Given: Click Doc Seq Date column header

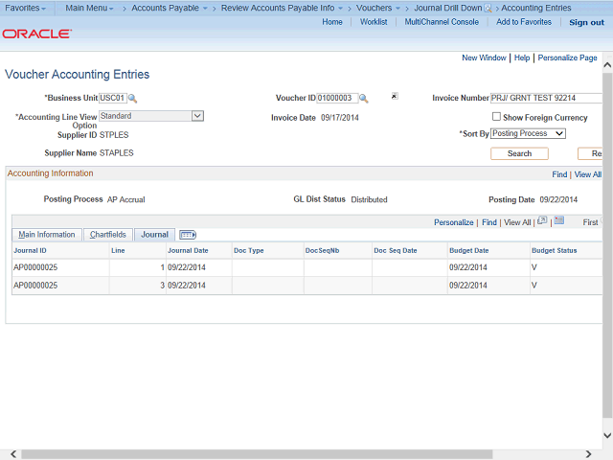Looking at the screenshot, I should [x=396, y=251].
